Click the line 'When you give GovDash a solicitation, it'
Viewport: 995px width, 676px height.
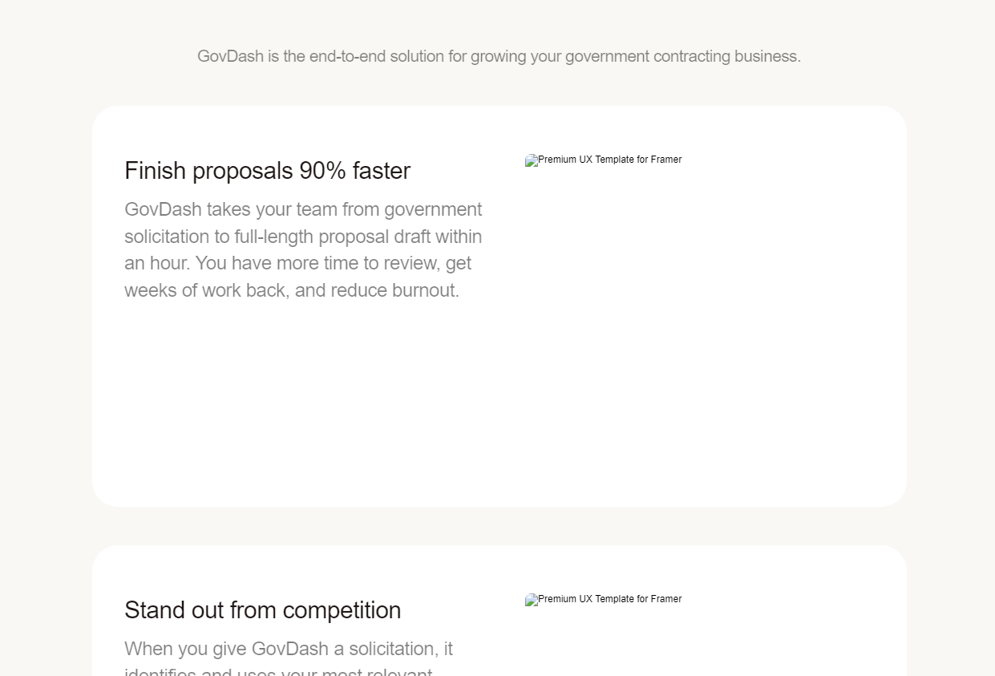pos(289,649)
